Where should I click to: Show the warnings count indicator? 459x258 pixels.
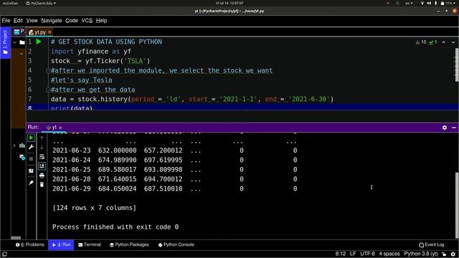421,42
